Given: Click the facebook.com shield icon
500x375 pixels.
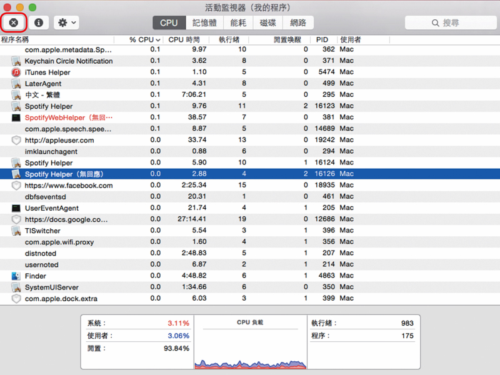Looking at the screenshot, I should point(16,186).
